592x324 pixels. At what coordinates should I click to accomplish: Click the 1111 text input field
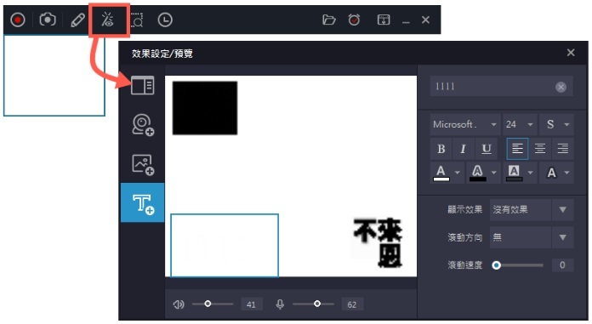click(x=501, y=87)
